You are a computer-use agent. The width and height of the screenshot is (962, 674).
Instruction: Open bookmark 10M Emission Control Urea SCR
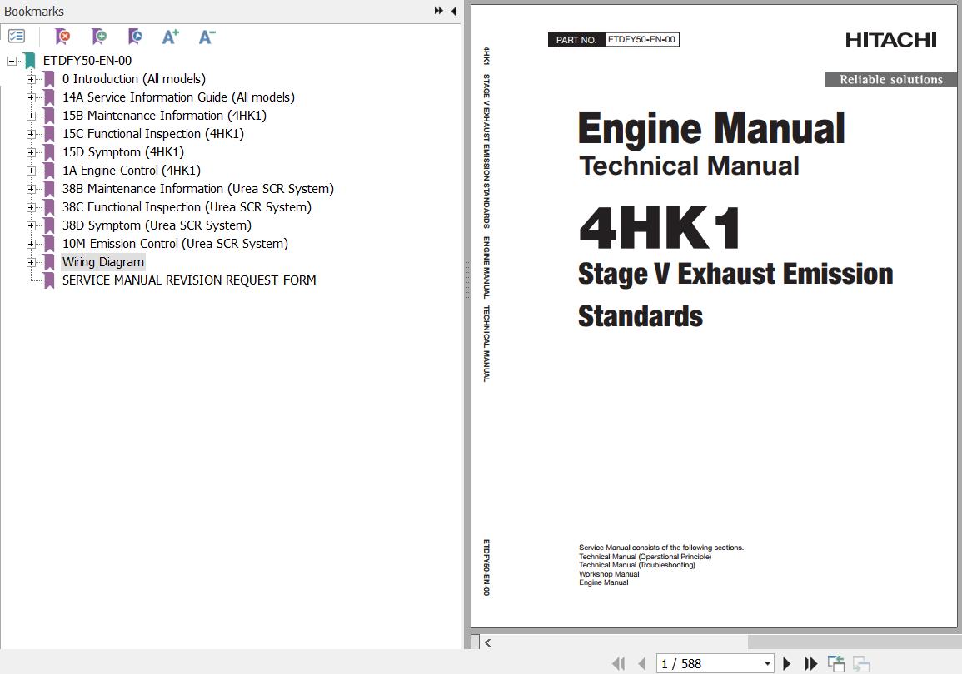[176, 244]
